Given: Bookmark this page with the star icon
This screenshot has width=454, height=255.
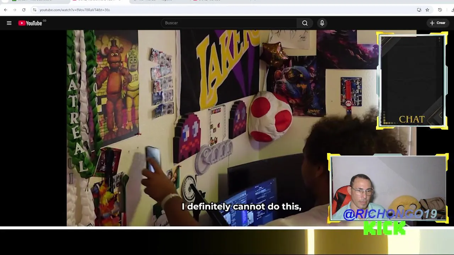Looking at the screenshot, I should [x=427, y=10].
